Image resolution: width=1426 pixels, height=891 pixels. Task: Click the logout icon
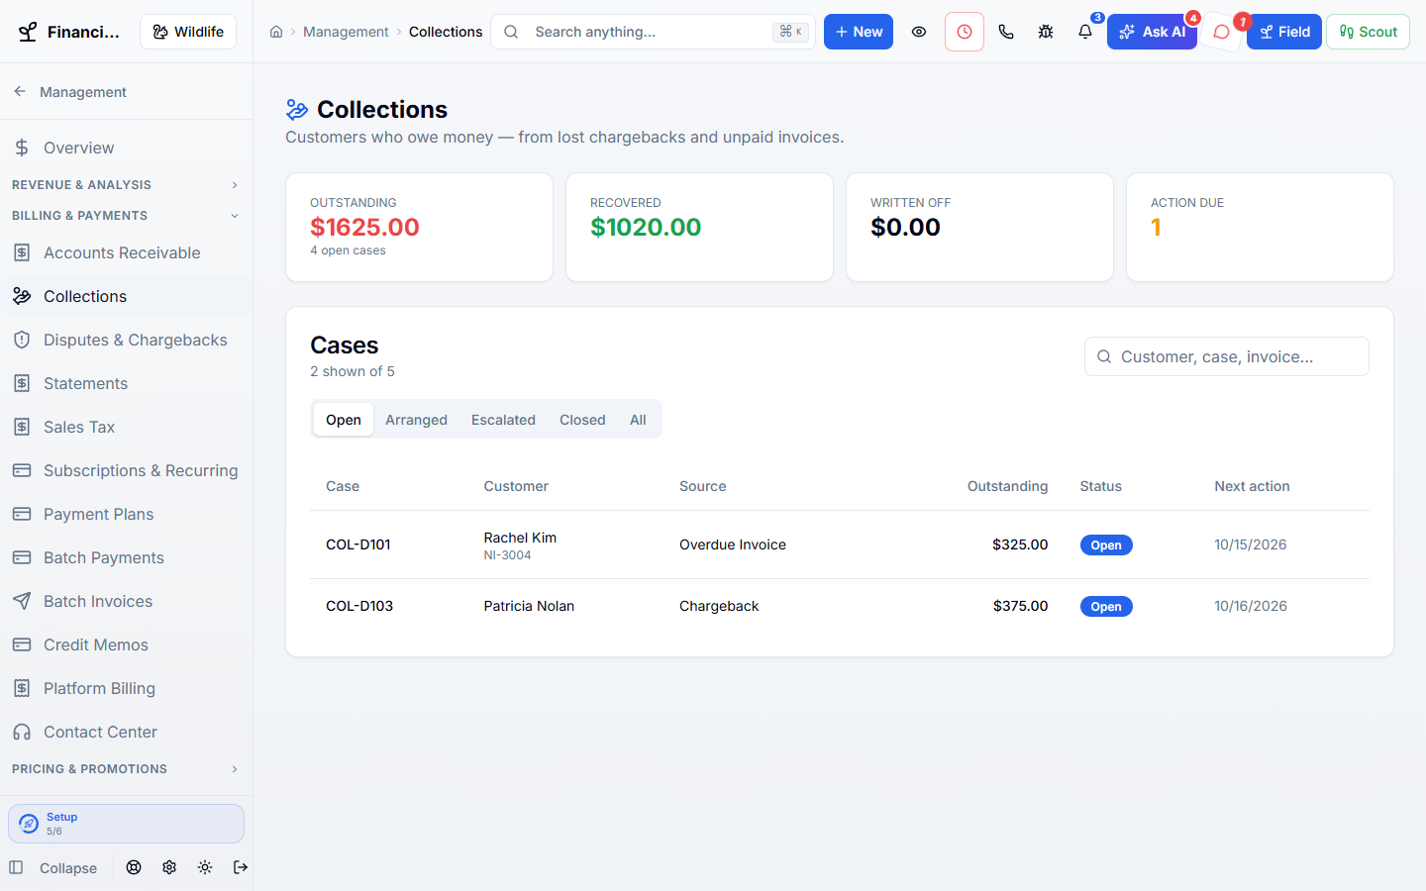click(x=241, y=867)
